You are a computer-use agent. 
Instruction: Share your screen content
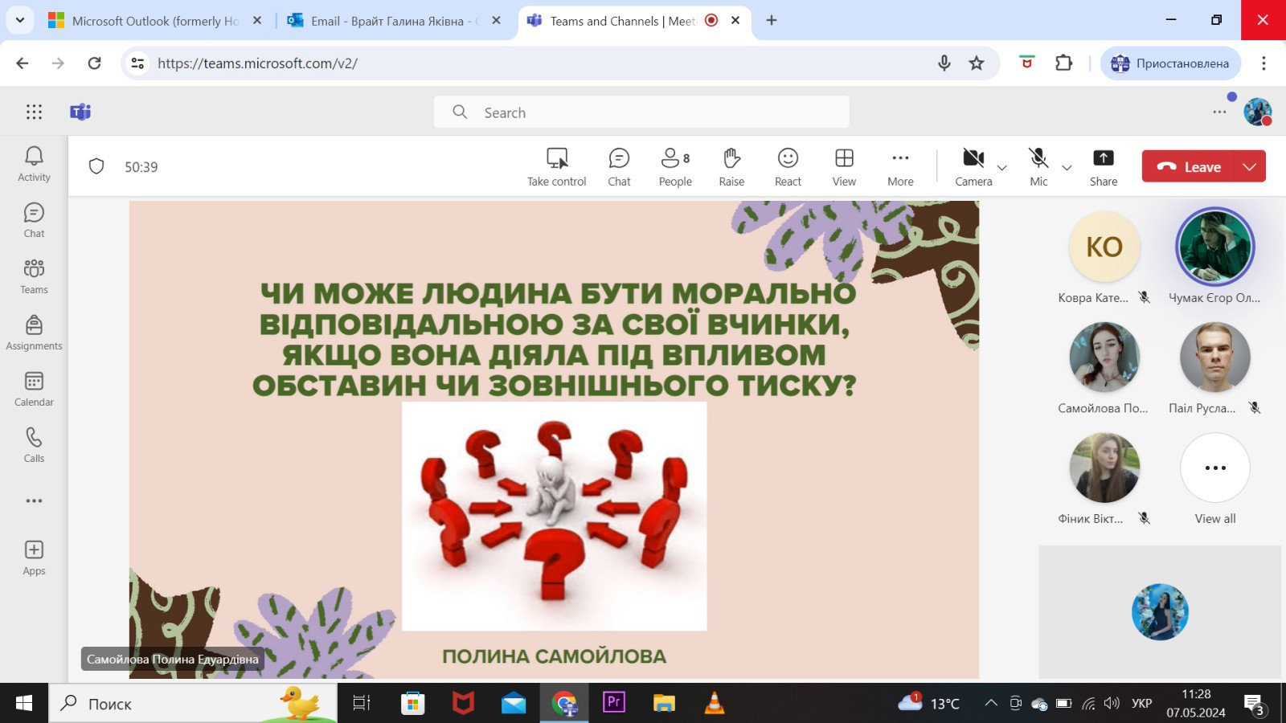click(x=1104, y=167)
